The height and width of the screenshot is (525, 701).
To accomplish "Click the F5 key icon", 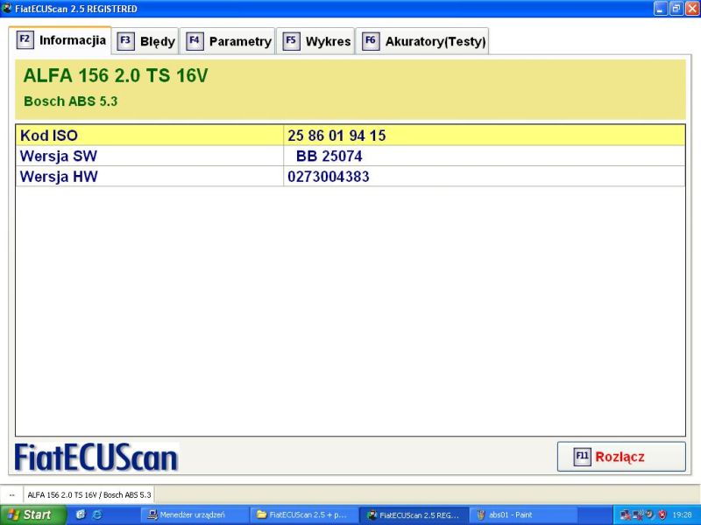I will 291,41.
